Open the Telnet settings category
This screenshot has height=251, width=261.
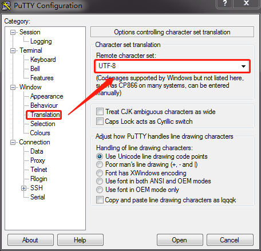(x=39, y=170)
